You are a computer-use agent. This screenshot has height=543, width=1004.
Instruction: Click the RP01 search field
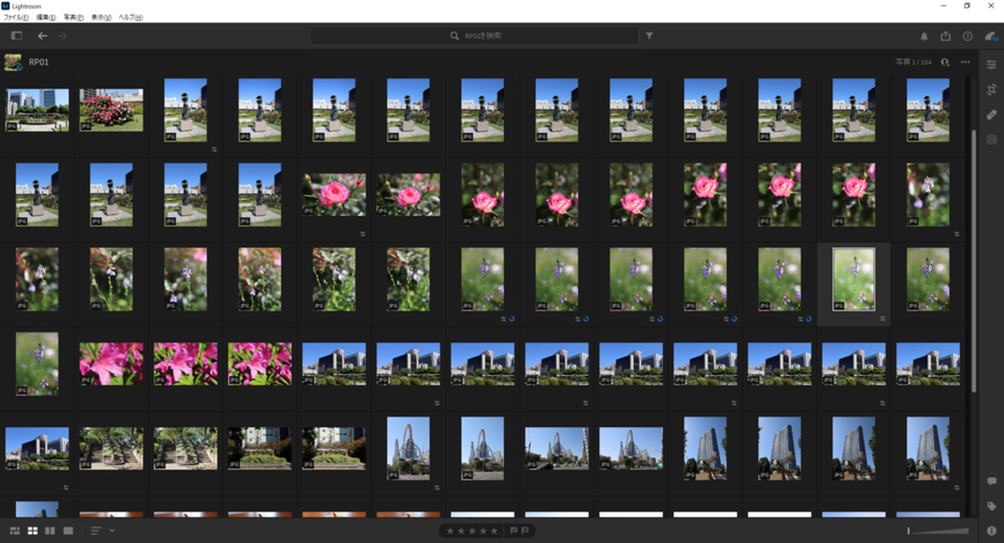coord(474,35)
